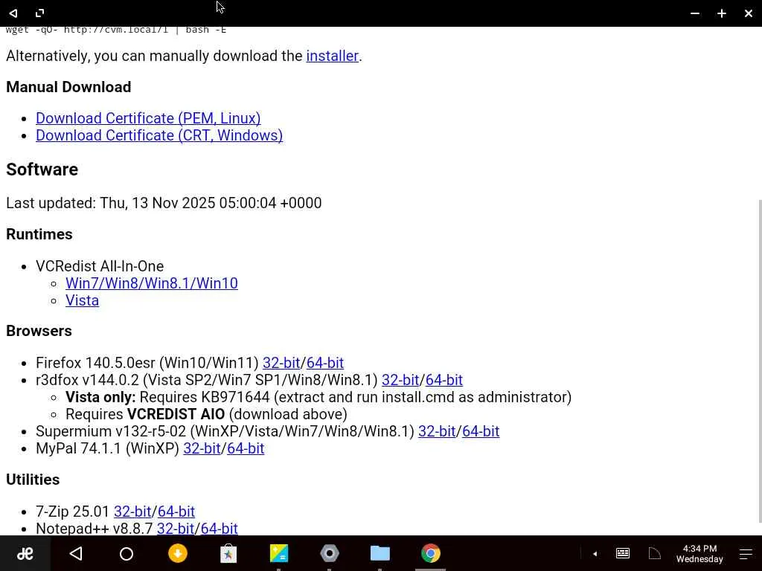Click the Runtimes heading

(x=39, y=234)
